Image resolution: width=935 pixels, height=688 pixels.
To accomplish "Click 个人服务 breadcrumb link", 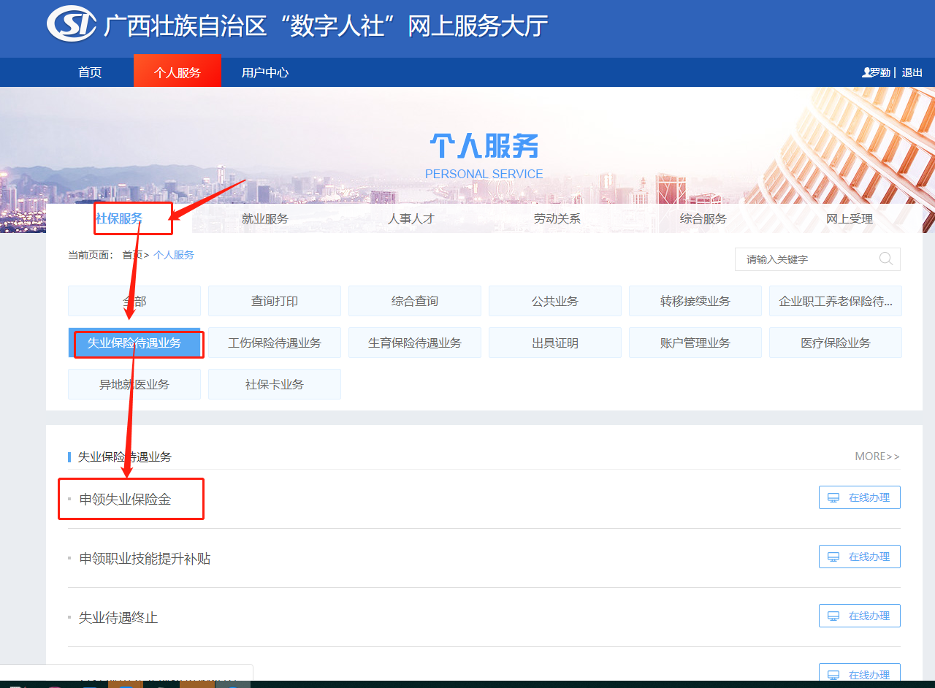I will 174,255.
